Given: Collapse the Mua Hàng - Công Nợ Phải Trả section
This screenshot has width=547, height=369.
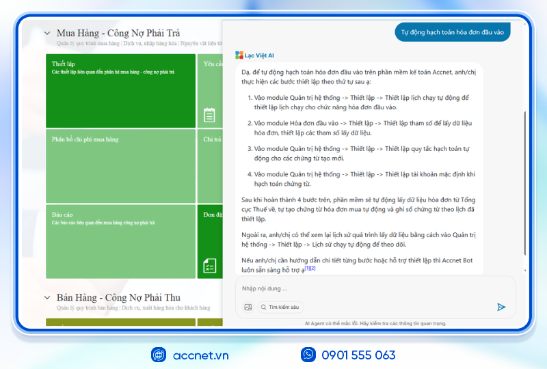Looking at the screenshot, I should 47,33.
